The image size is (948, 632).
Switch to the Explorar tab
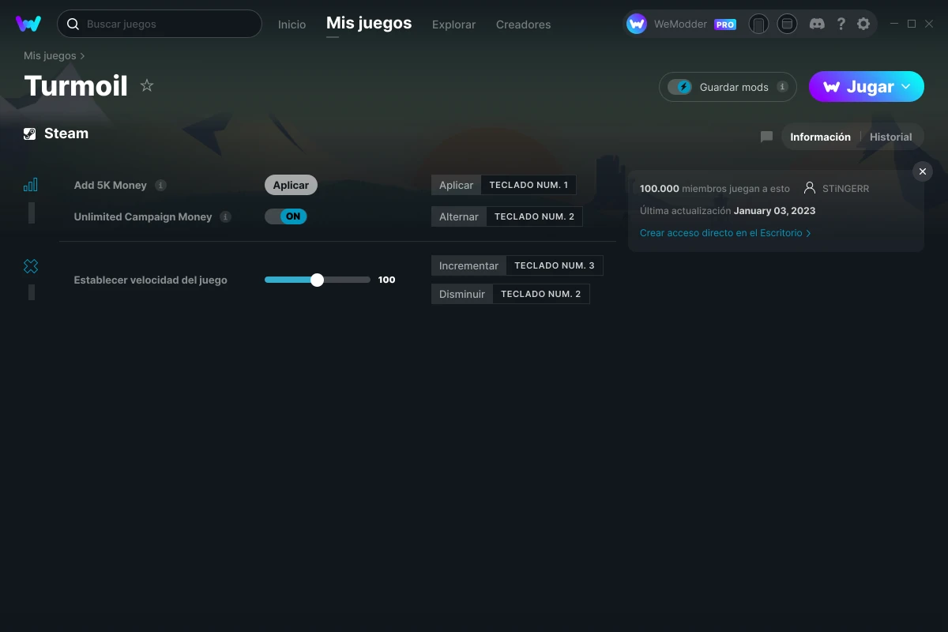point(453,24)
